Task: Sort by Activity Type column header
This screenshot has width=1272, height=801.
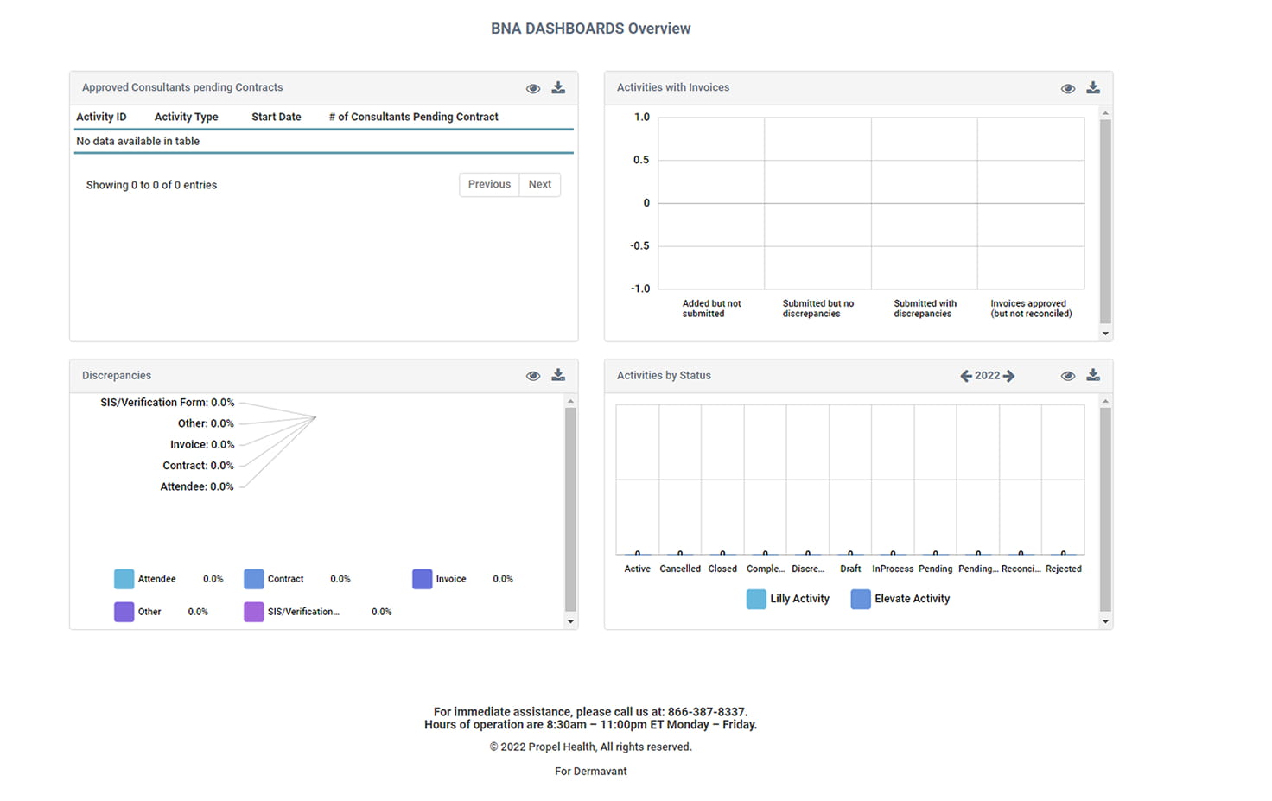Action: [x=186, y=118]
